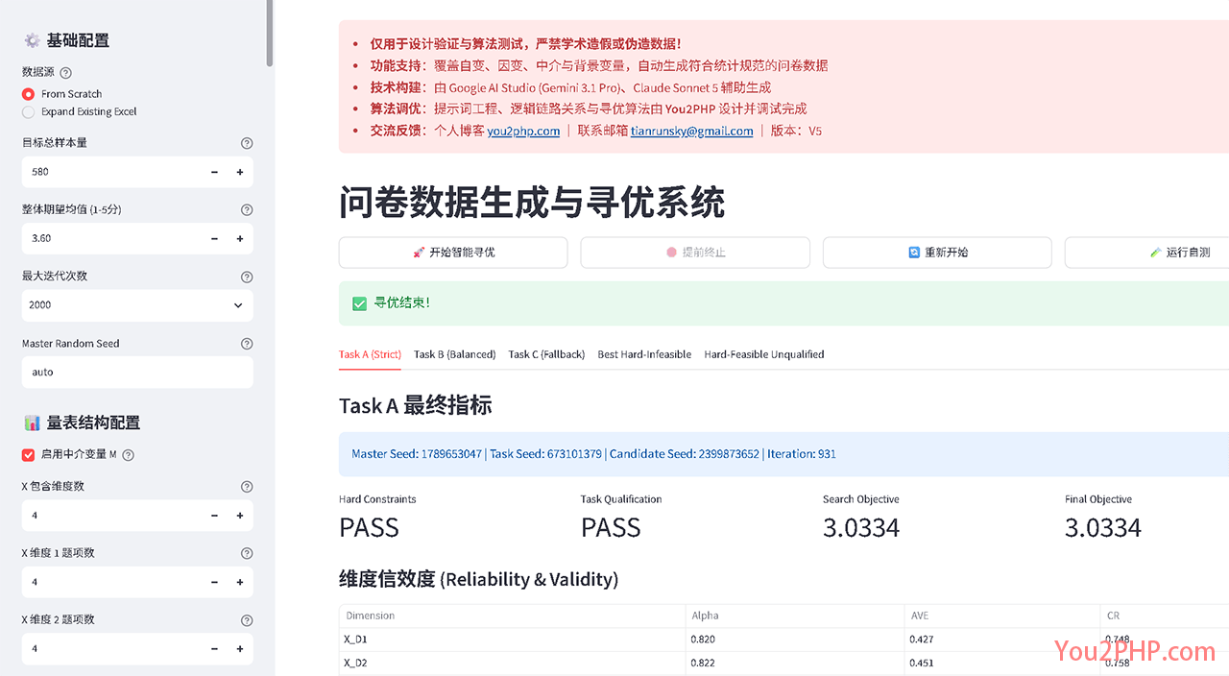Click Master Random Seed input showing auto

(137, 373)
